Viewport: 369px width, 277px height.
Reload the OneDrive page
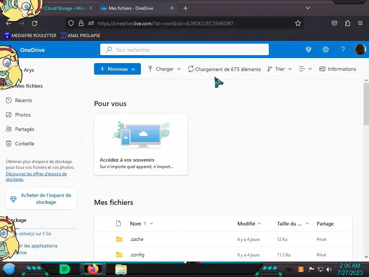[35, 23]
